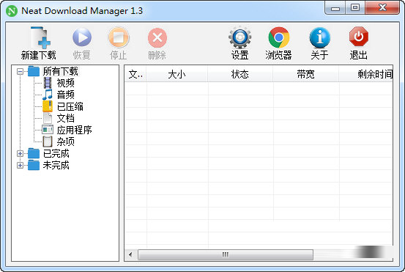Collapse the 所有下载 tree node
Screen dimensions: 405x272
(21, 71)
